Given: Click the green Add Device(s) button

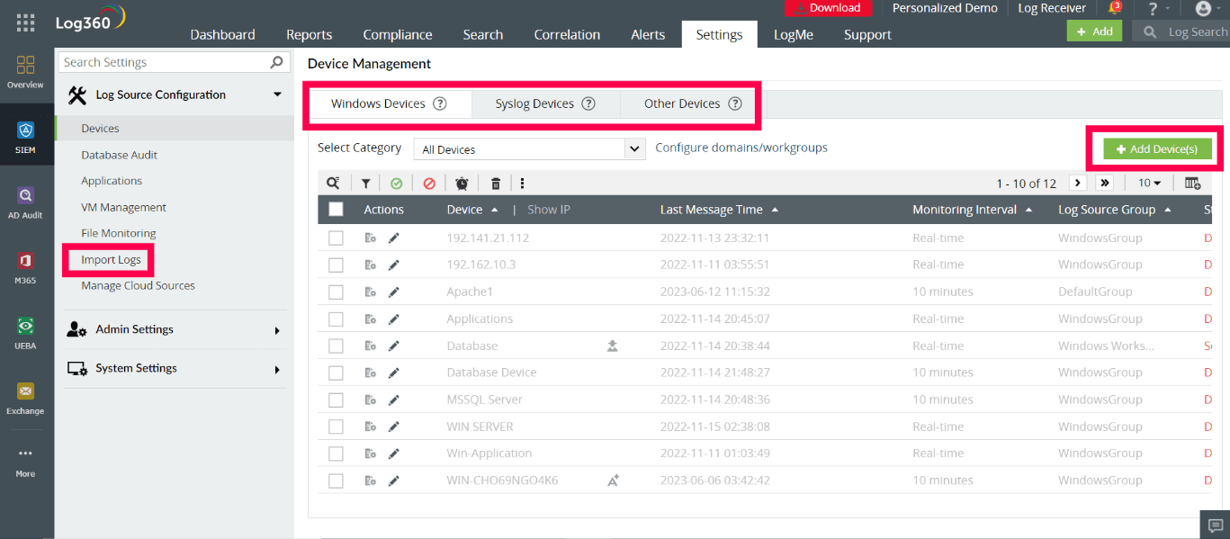Looking at the screenshot, I should (x=1157, y=149).
